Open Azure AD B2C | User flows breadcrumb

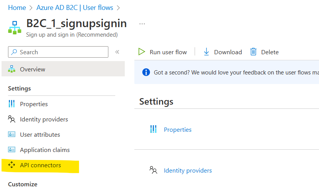pos(75,8)
